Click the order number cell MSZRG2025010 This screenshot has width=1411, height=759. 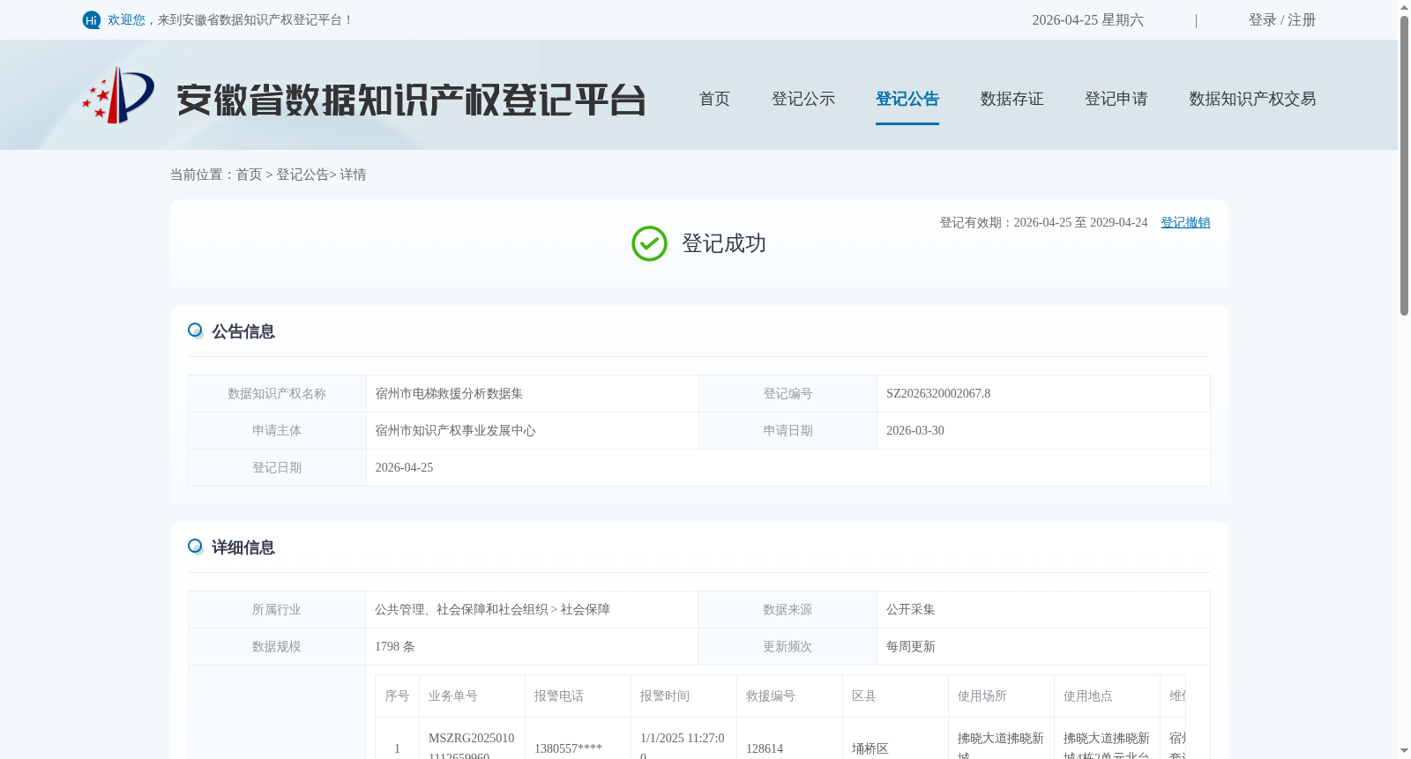(471, 738)
